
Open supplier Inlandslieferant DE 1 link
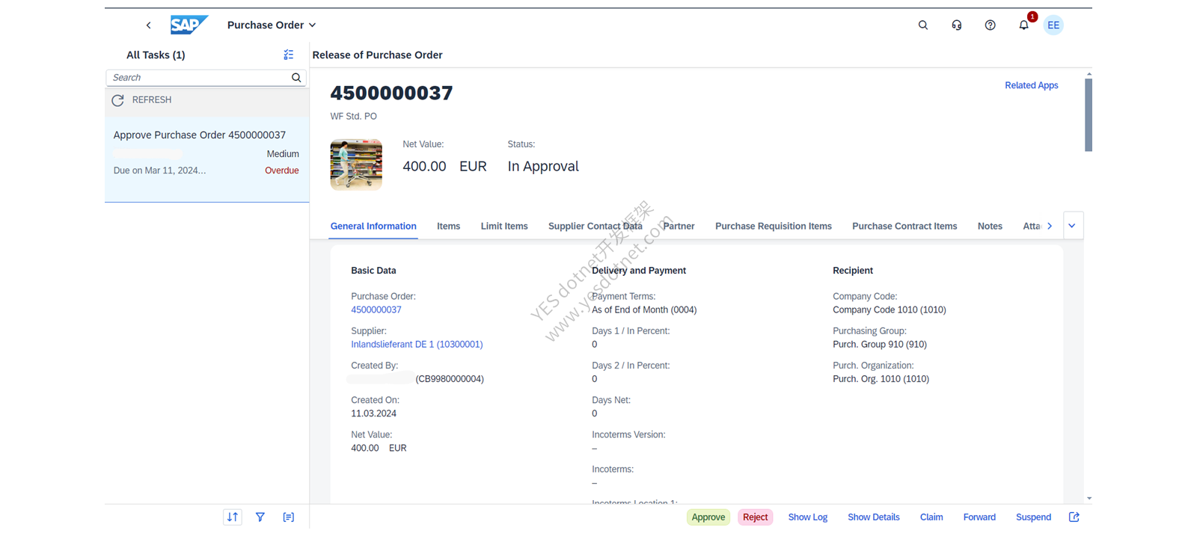[x=417, y=345]
